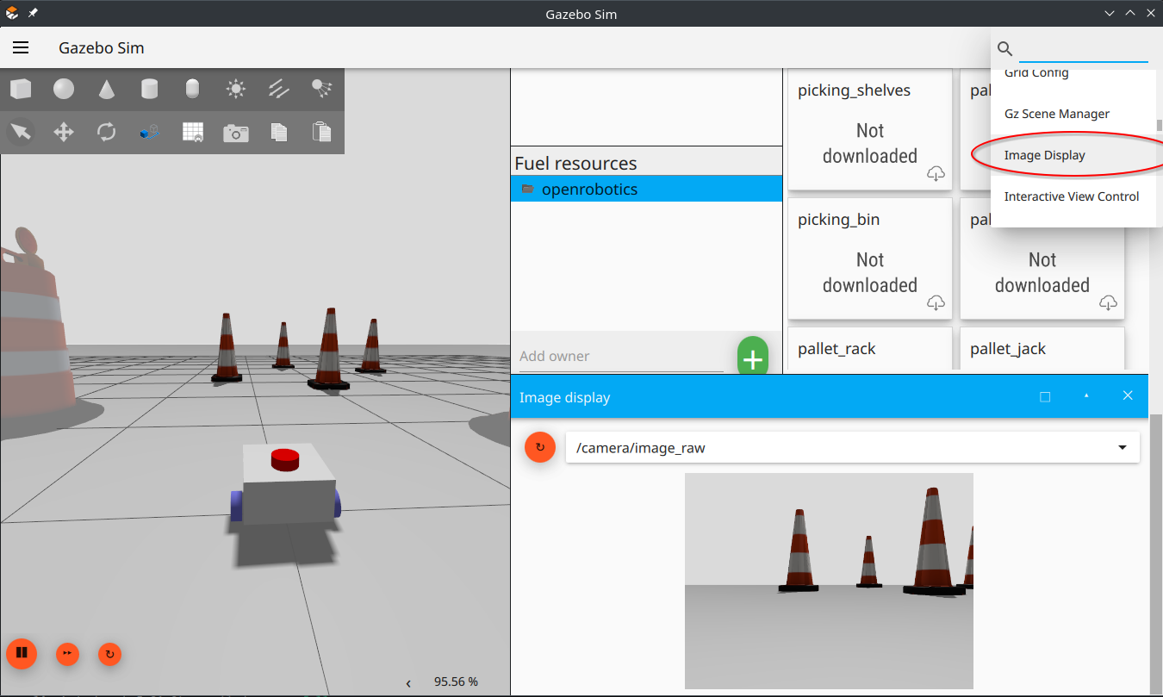
Task: Expand the real time factor panel arrow
Action: point(408,682)
